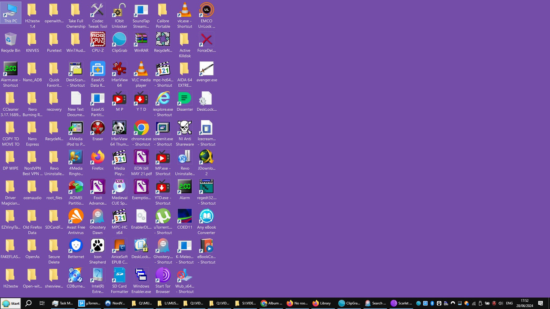Open EON bill MAY 21.pdf file
The image size is (550, 309).
point(141,163)
